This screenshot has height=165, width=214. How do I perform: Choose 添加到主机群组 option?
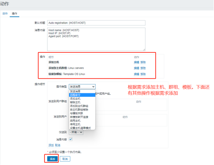(x=82, y=106)
